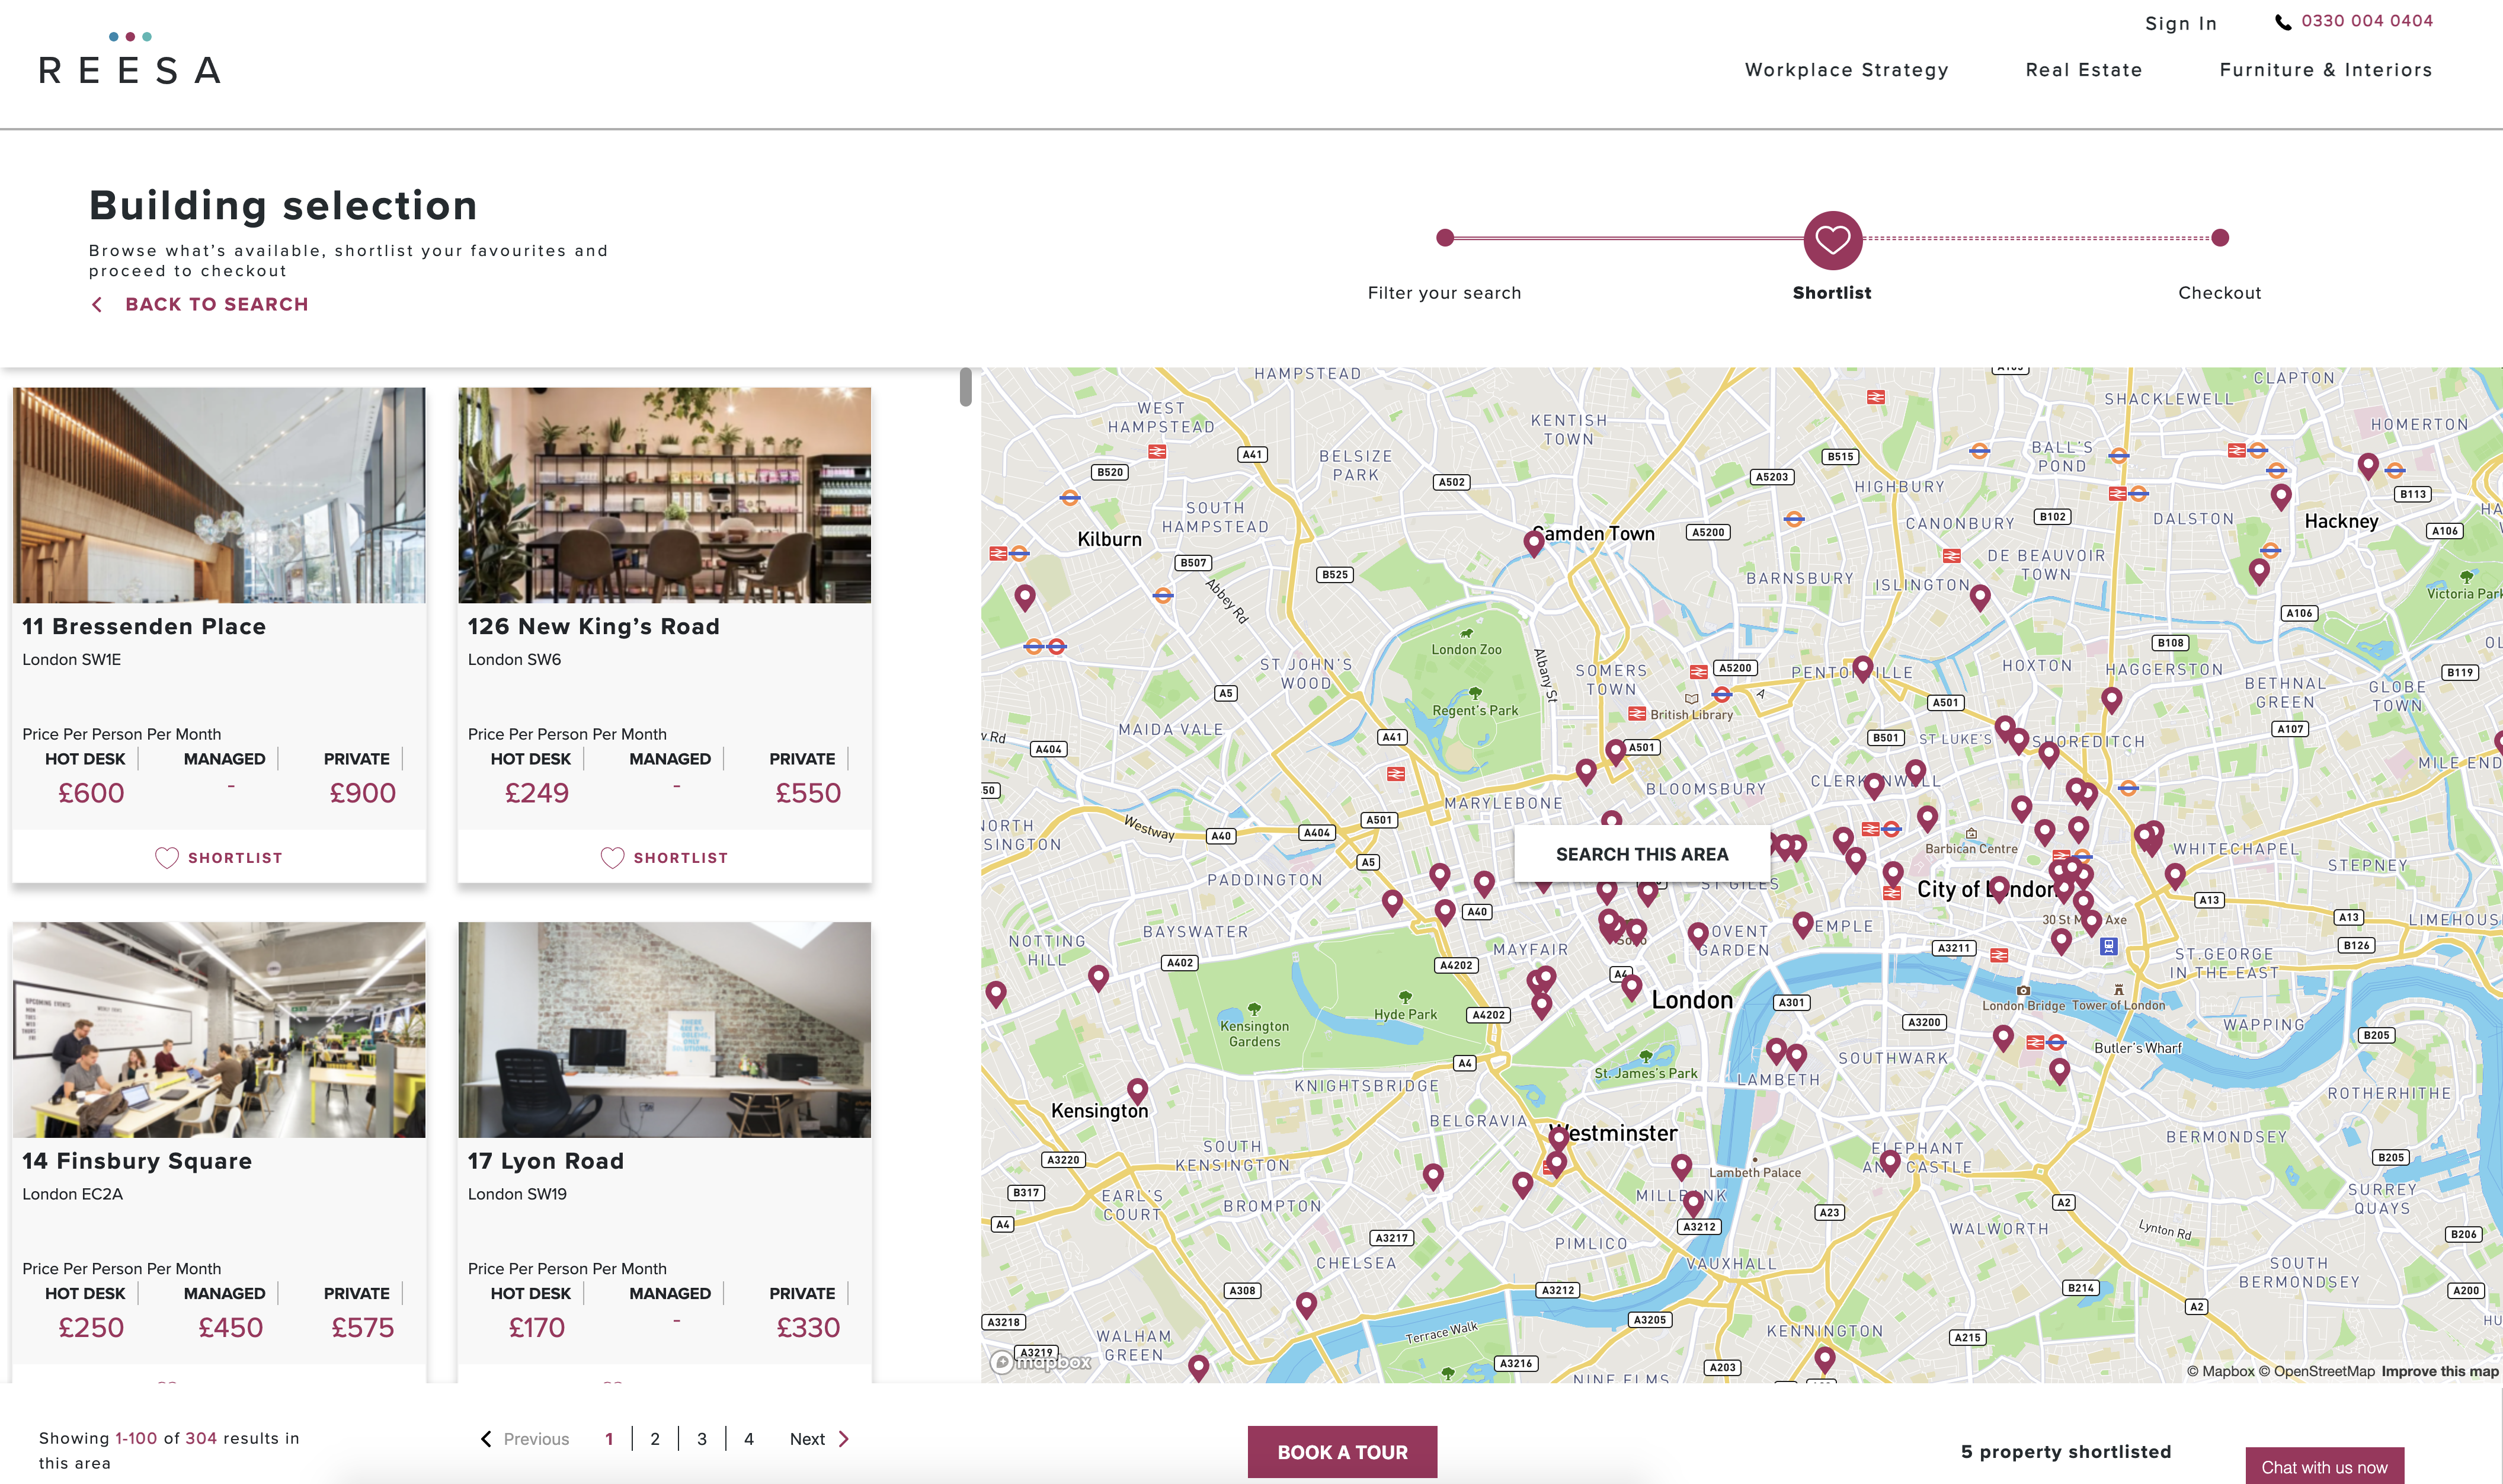
Task: Select the map pin west of Kilburn
Action: click(x=1025, y=598)
